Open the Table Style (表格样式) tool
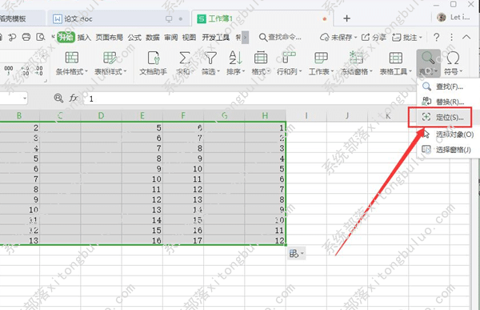The image size is (480, 310). coord(110,63)
